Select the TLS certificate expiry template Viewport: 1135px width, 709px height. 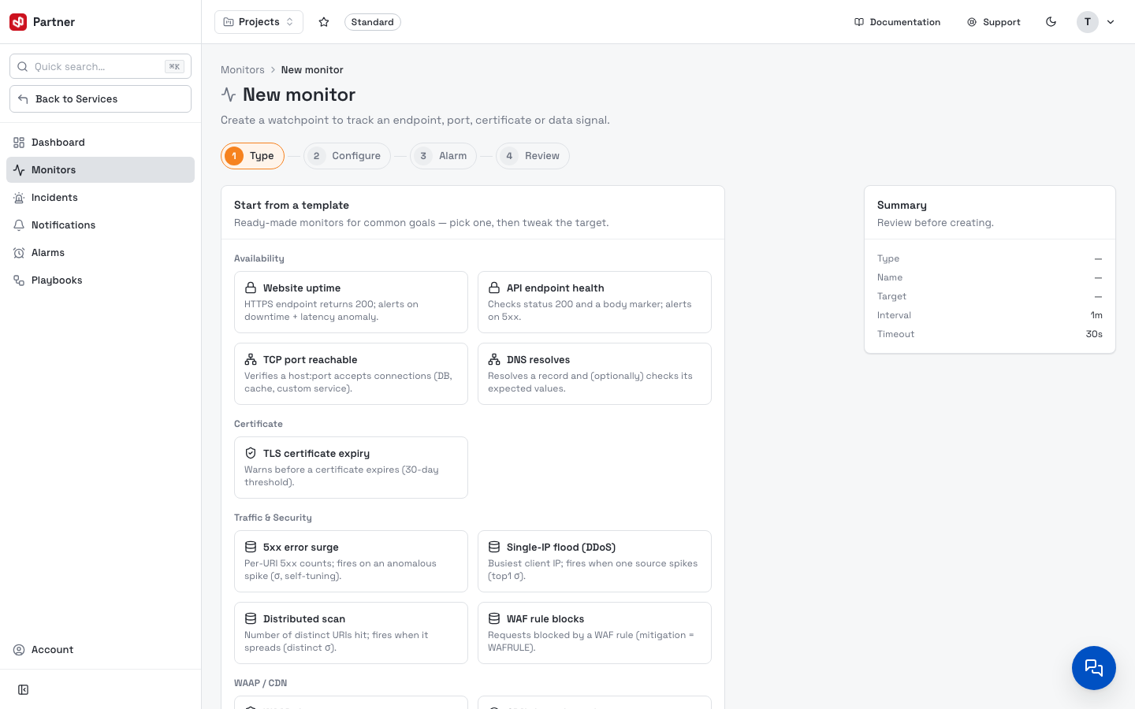(x=351, y=468)
